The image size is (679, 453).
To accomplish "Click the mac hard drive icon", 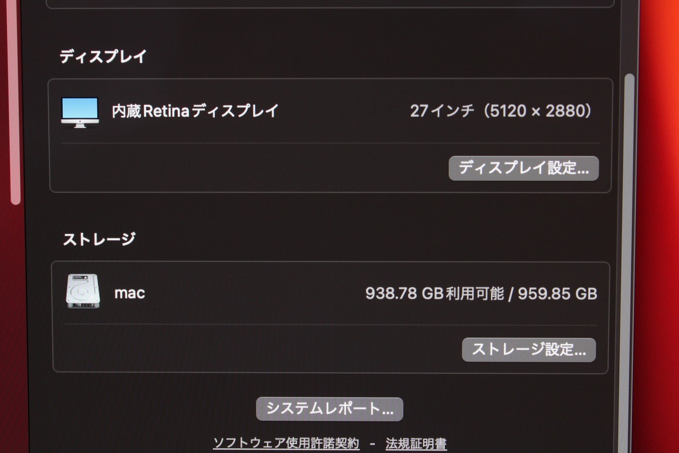I will click(83, 291).
